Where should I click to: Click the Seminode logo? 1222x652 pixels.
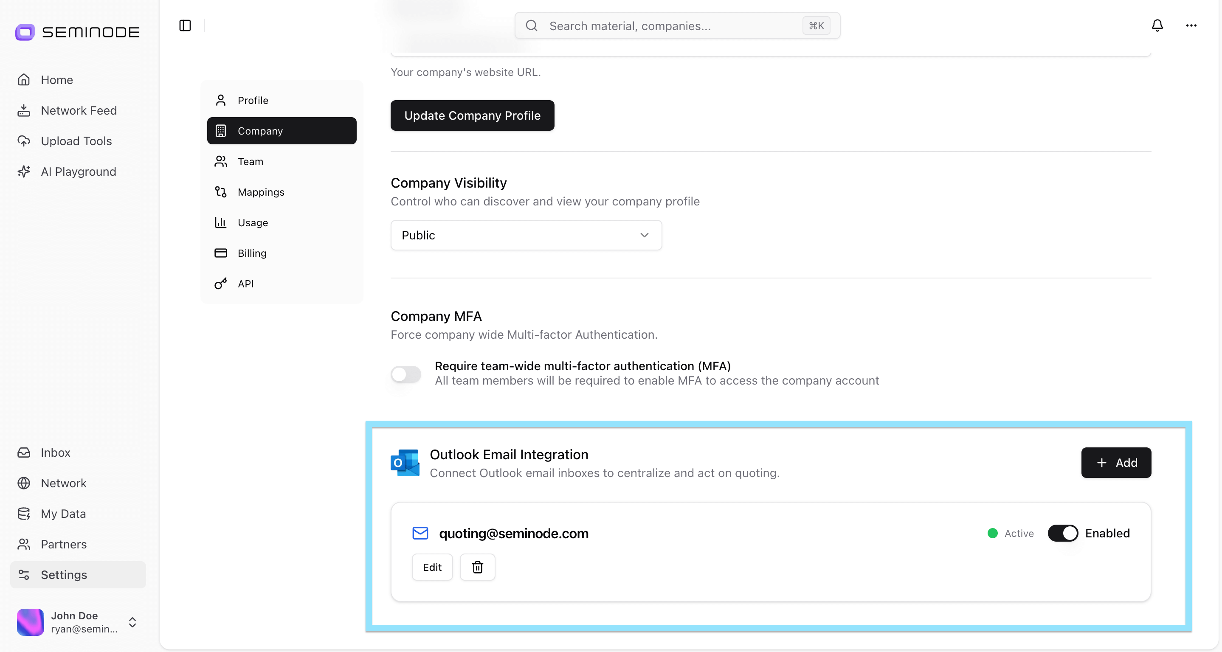click(77, 32)
